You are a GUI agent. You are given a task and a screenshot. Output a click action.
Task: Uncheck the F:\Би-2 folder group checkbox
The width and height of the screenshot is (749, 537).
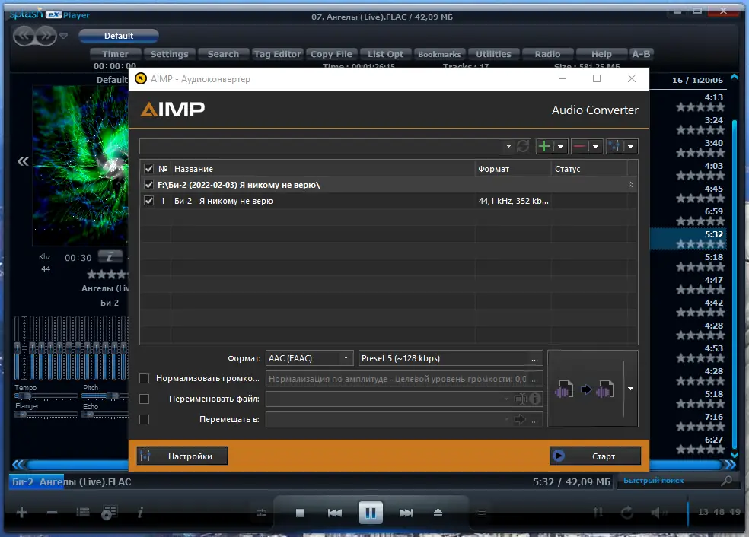148,185
